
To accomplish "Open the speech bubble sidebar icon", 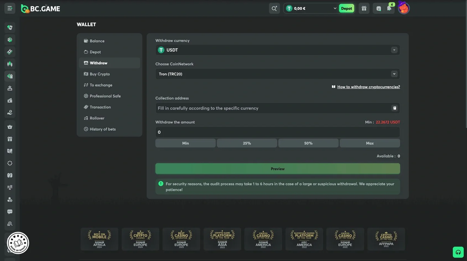I will click(x=10, y=212).
